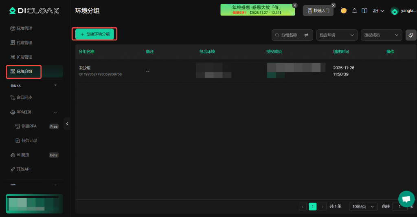Click the notification bell icon
The width and height of the screenshot is (417, 217).
(x=354, y=11)
